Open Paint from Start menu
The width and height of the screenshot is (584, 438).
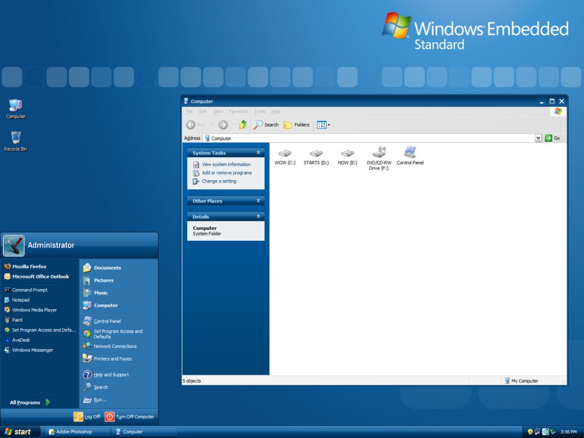[x=14, y=320]
